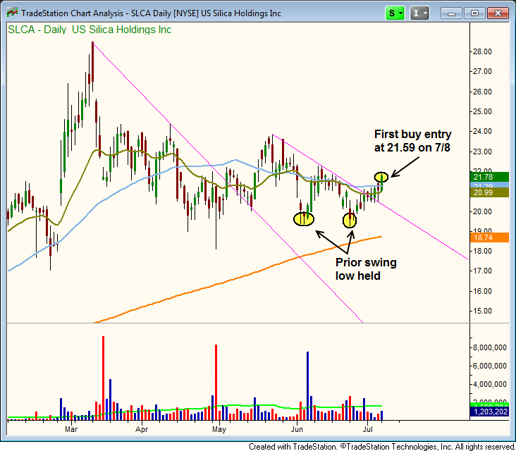Click 'First buy entry at 21.59 on 7/8' annotation

pos(412,141)
